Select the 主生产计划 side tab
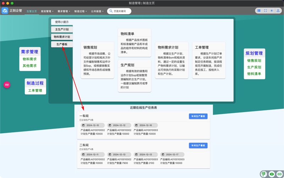Screen dimensions: 284x178 pyautogui.click(x=62, y=30)
